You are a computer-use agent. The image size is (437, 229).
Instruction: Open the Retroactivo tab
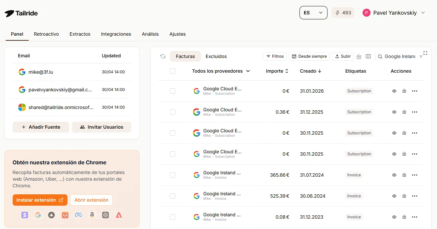click(x=46, y=34)
